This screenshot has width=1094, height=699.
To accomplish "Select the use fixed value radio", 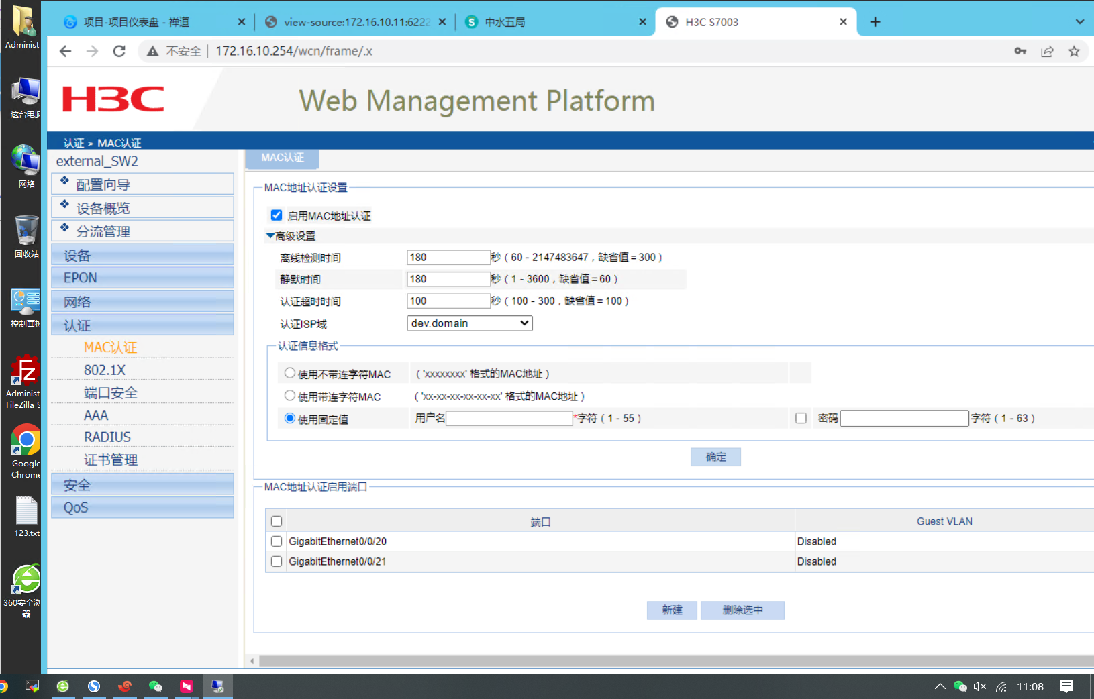I will pyautogui.click(x=290, y=418).
